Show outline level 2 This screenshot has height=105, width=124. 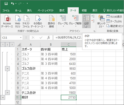(7, 45)
